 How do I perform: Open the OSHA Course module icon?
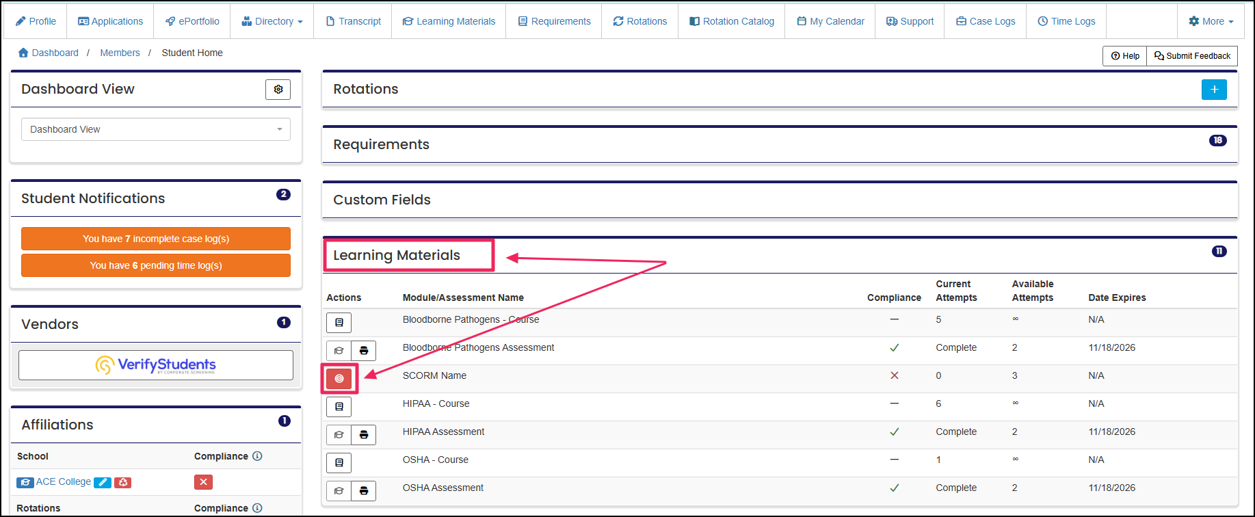click(339, 463)
